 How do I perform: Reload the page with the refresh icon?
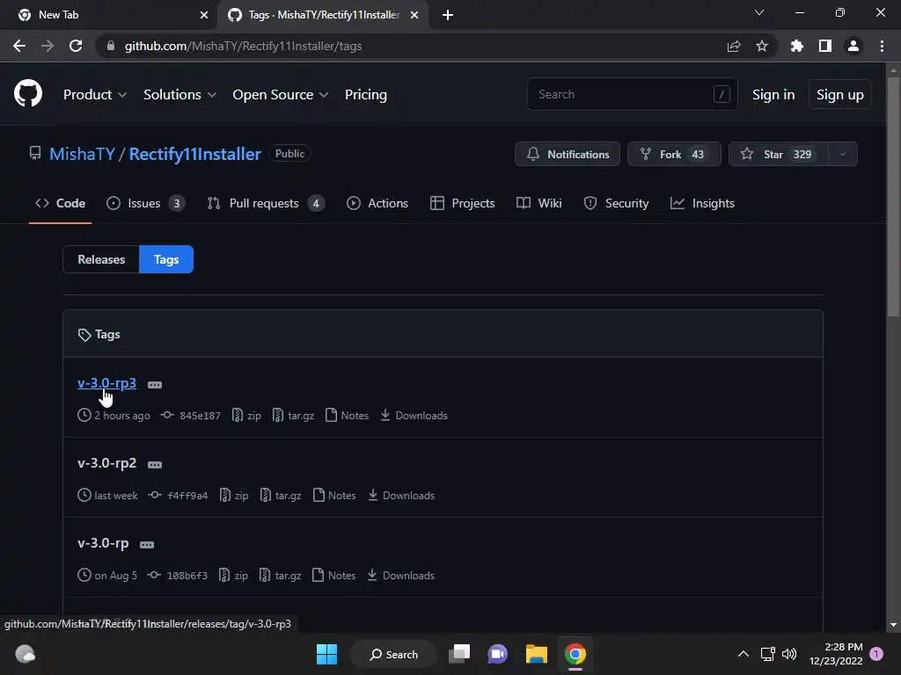76,46
